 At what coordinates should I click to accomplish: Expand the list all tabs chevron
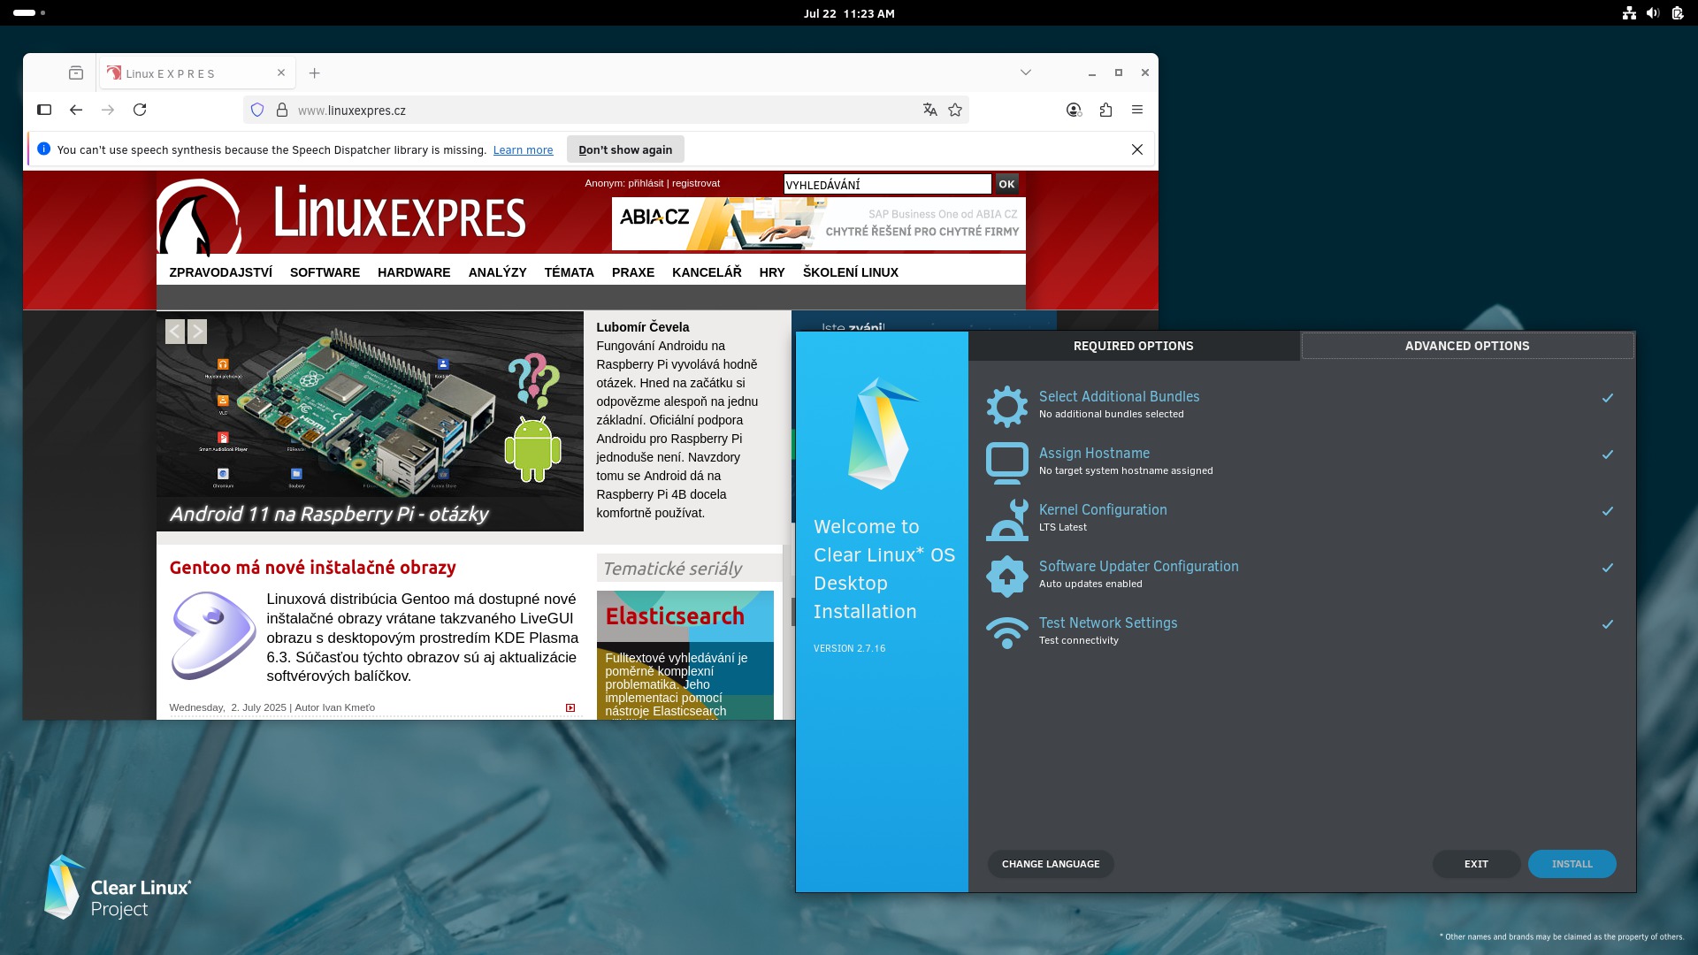[x=1026, y=73]
